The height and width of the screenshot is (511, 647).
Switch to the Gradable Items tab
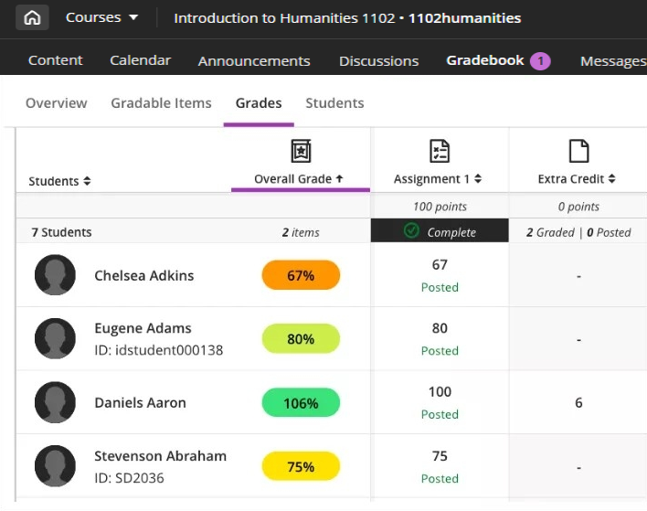(161, 103)
